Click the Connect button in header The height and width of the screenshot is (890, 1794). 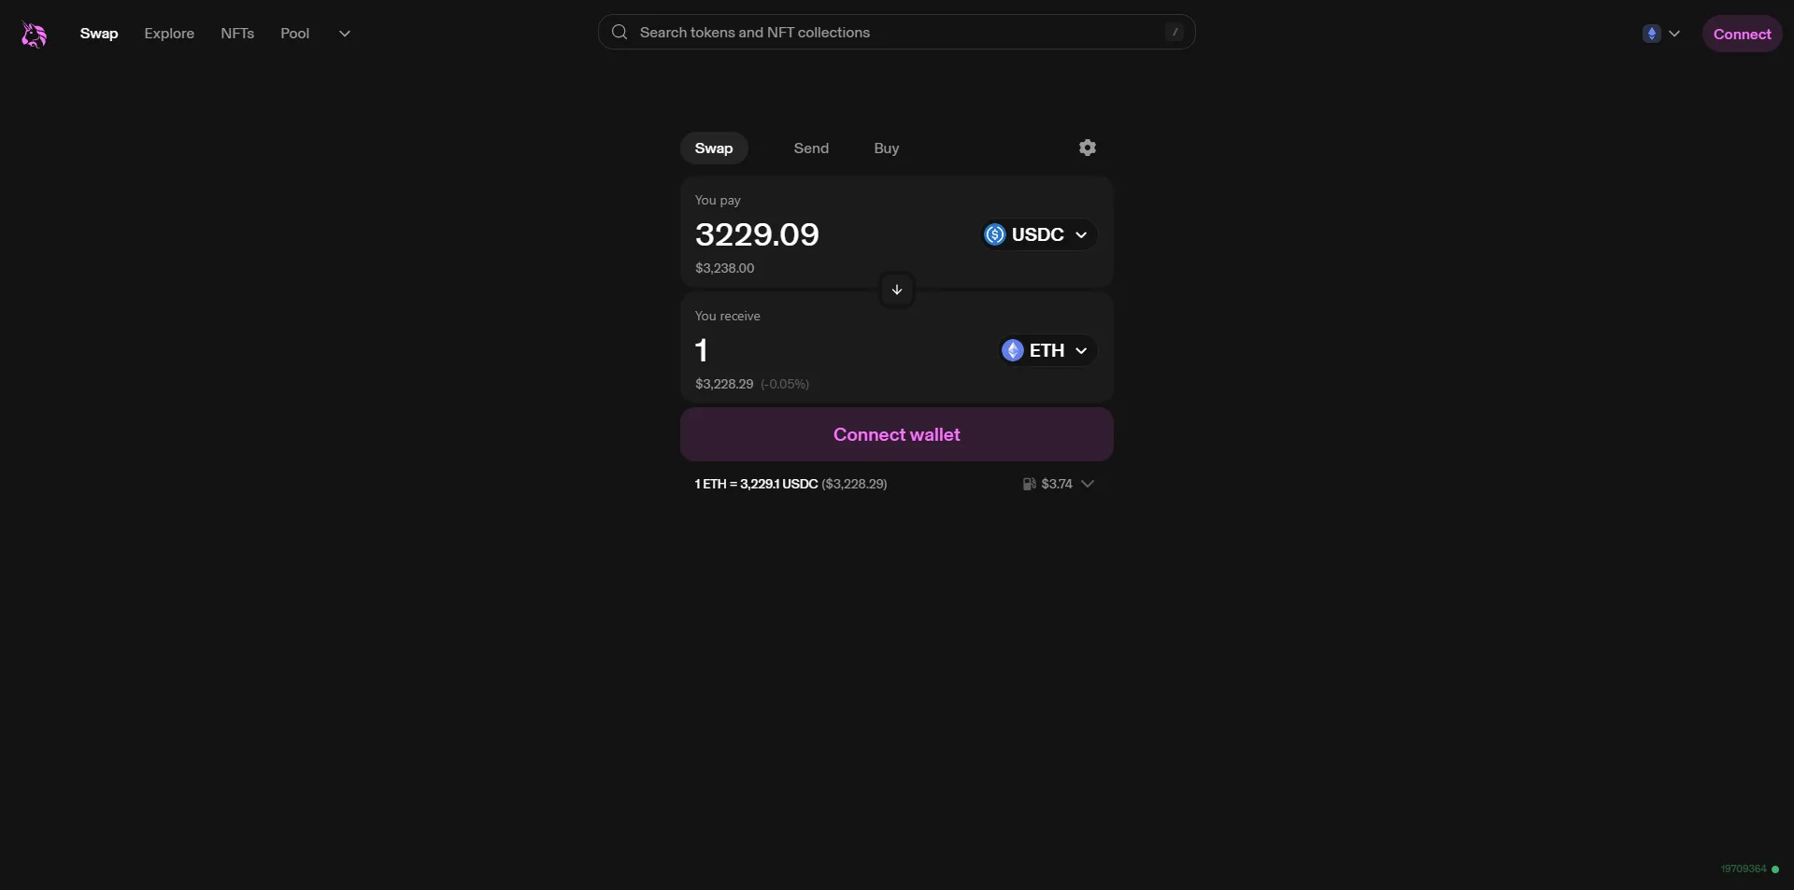pos(1742,34)
